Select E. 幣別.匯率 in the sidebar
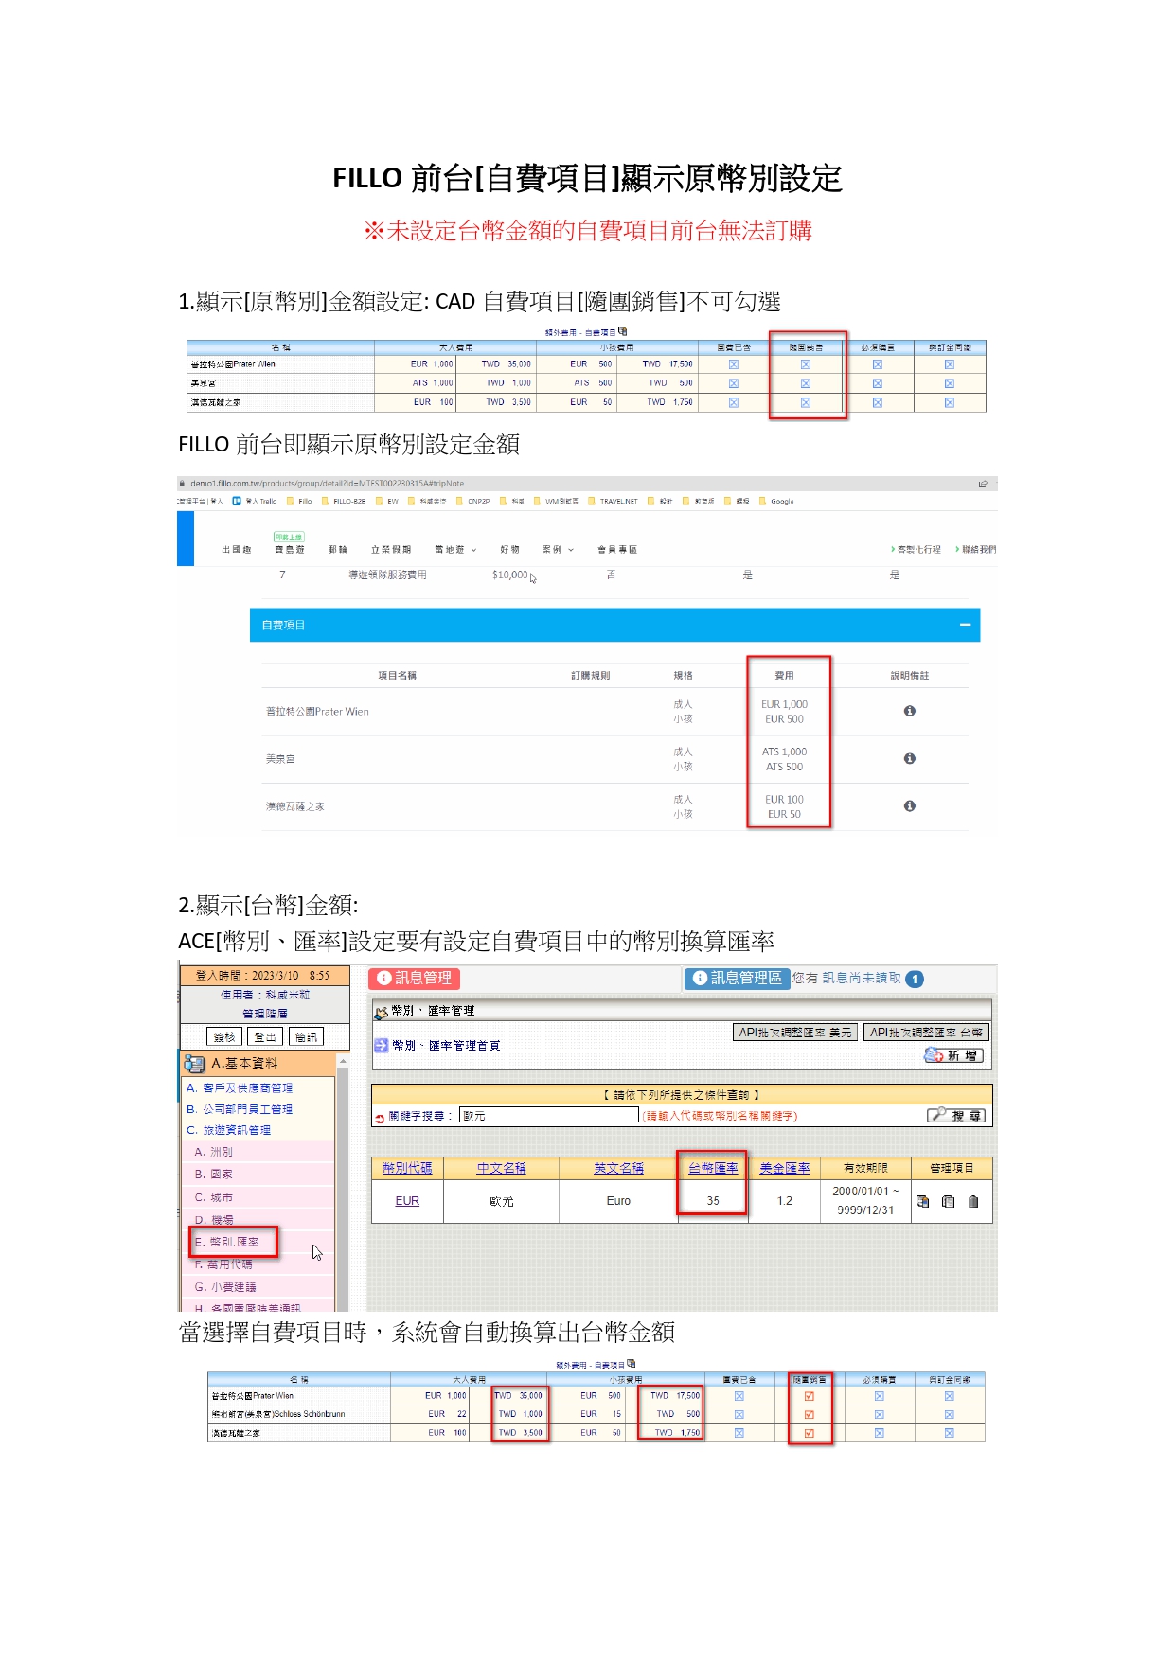The width and height of the screenshot is (1175, 1661). [226, 1242]
